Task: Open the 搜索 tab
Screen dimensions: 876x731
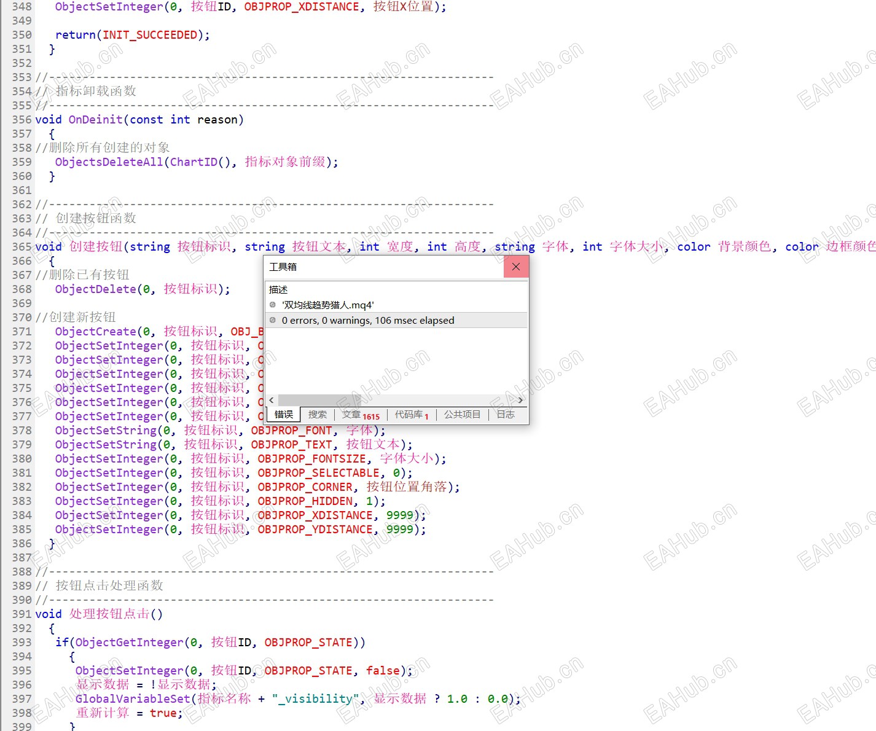Action: [x=318, y=415]
